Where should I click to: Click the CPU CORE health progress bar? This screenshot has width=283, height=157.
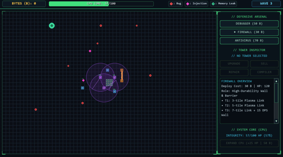click(101, 4)
